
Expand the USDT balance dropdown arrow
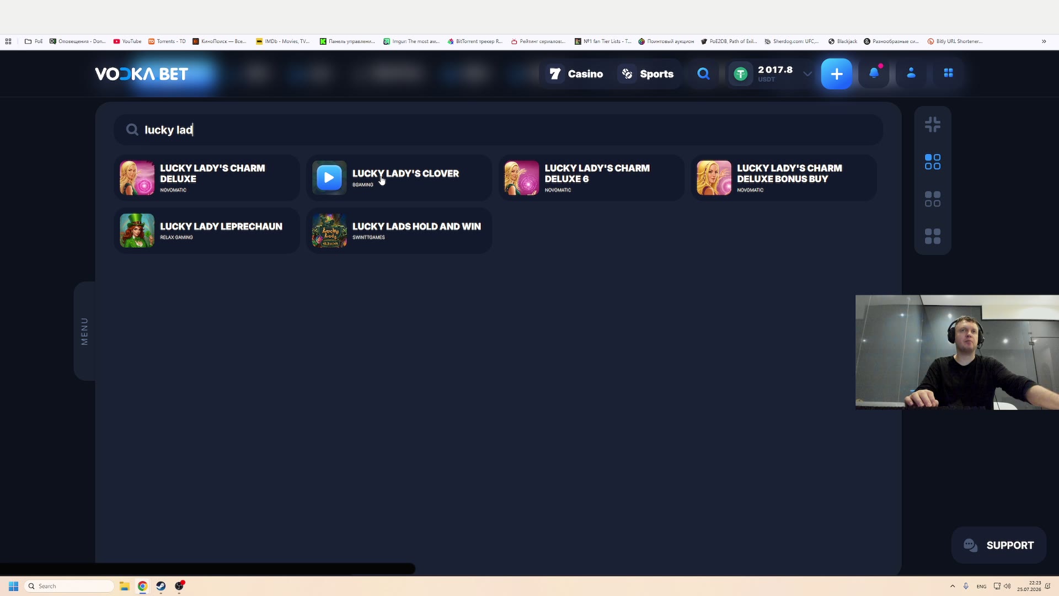tap(807, 74)
